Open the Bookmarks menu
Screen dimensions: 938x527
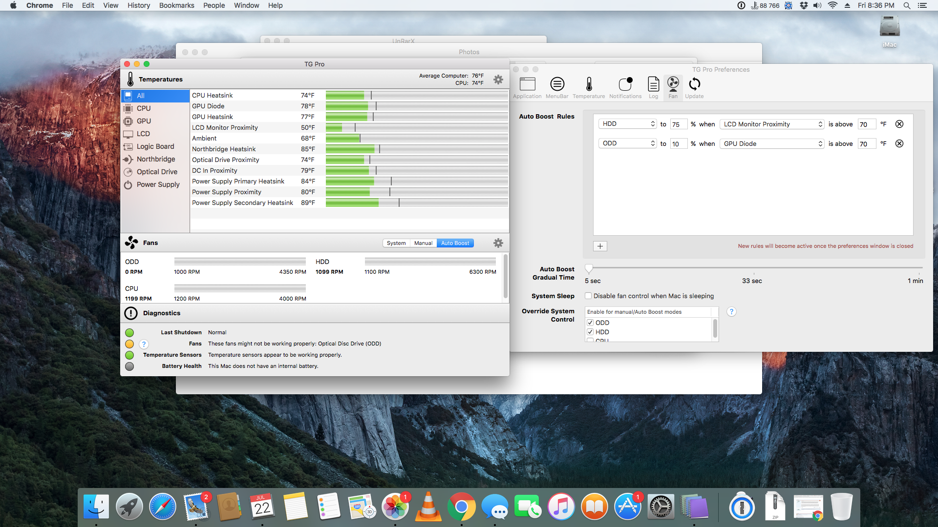tap(176, 5)
